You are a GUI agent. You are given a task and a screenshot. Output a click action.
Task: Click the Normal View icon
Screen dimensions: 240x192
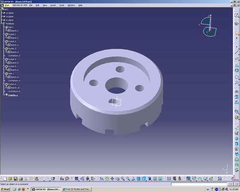133,178
